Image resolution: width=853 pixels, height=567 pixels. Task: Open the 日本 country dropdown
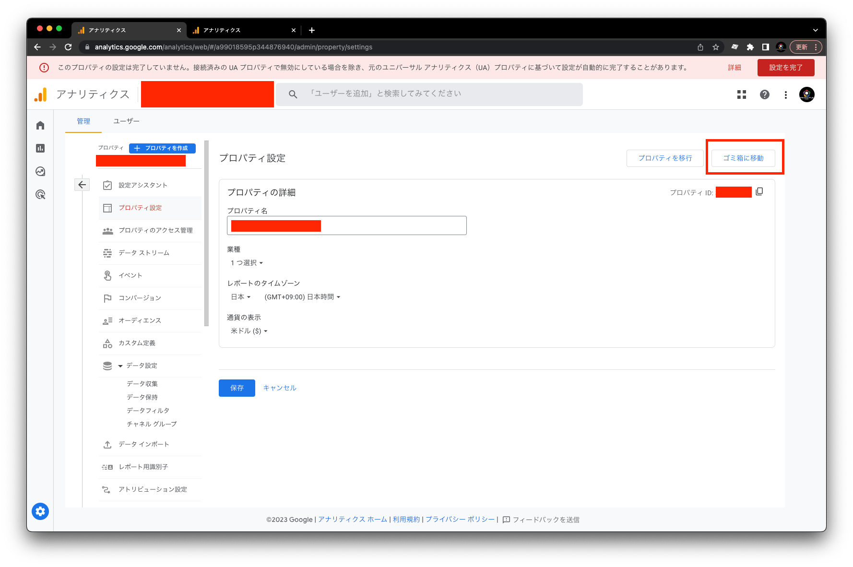pyautogui.click(x=241, y=297)
